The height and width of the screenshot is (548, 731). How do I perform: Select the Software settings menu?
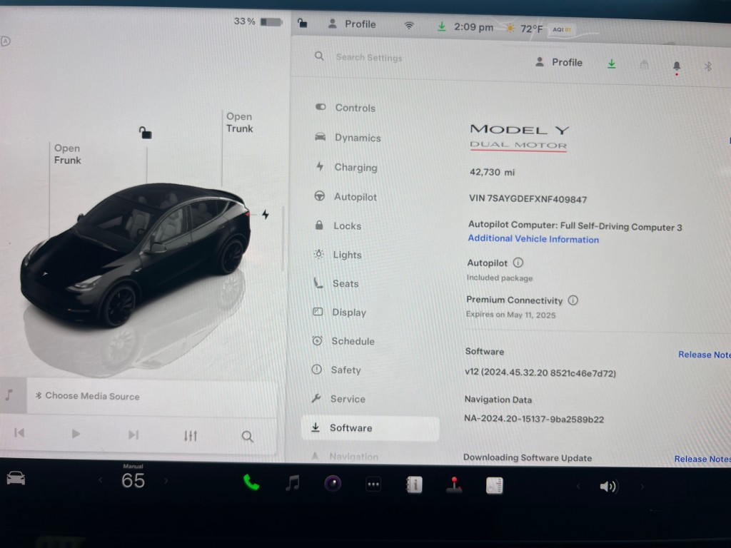pyautogui.click(x=370, y=428)
